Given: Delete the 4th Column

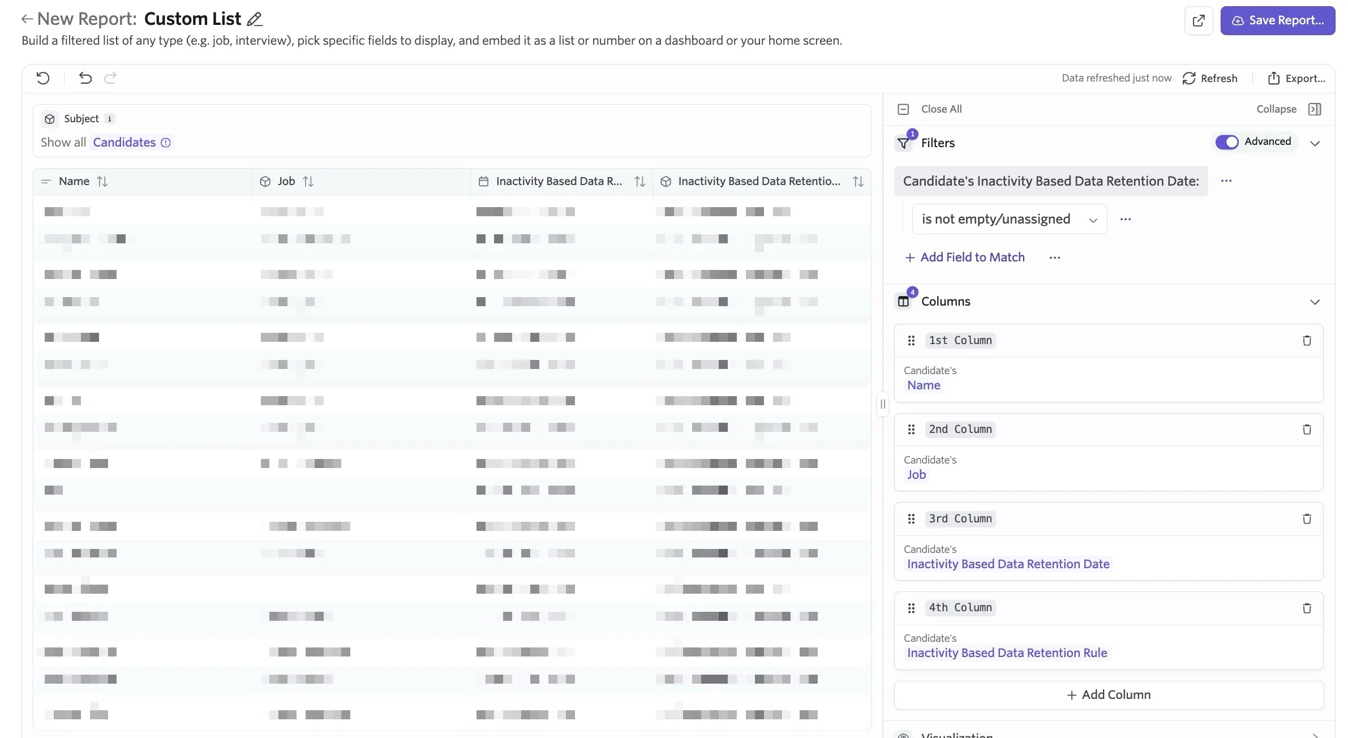Looking at the screenshot, I should click(1307, 608).
